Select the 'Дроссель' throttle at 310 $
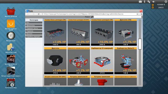The height and width of the screenshot is (94, 168). click(55, 61)
